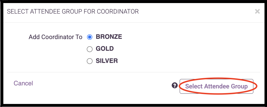View tooltip from the dark help circle
267x107 pixels.
(175, 85)
